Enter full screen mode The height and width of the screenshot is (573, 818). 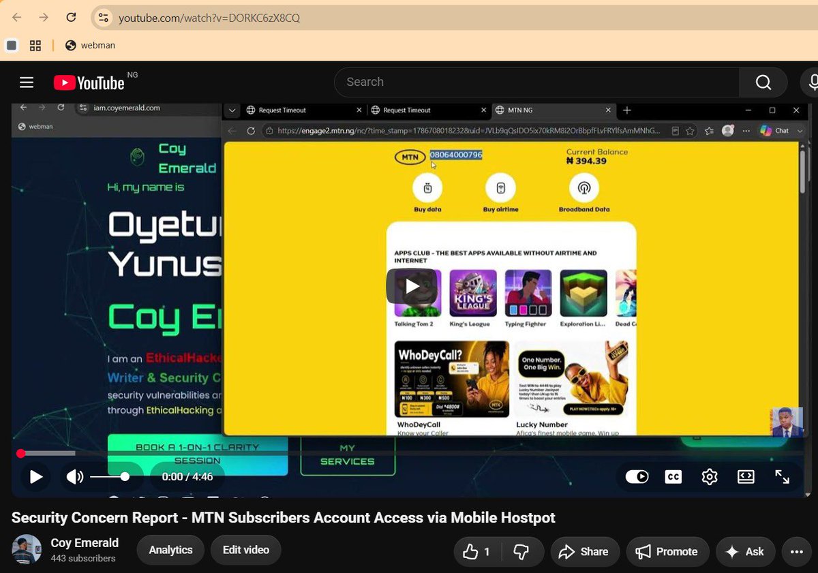click(x=783, y=477)
